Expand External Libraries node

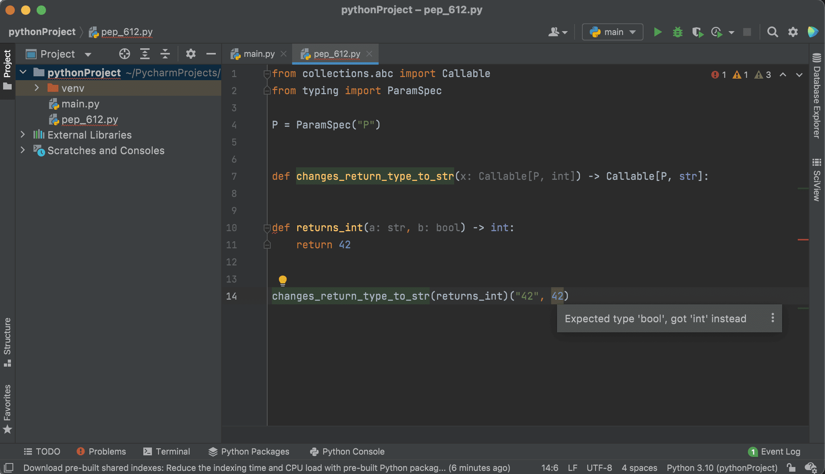23,135
